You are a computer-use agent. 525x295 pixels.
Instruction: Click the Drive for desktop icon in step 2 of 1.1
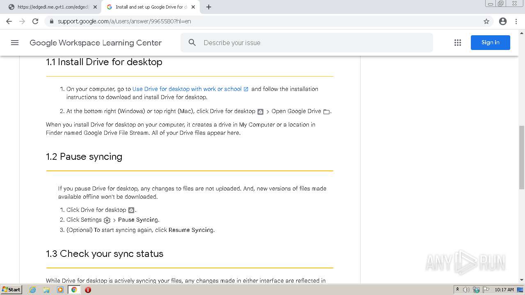click(x=260, y=111)
